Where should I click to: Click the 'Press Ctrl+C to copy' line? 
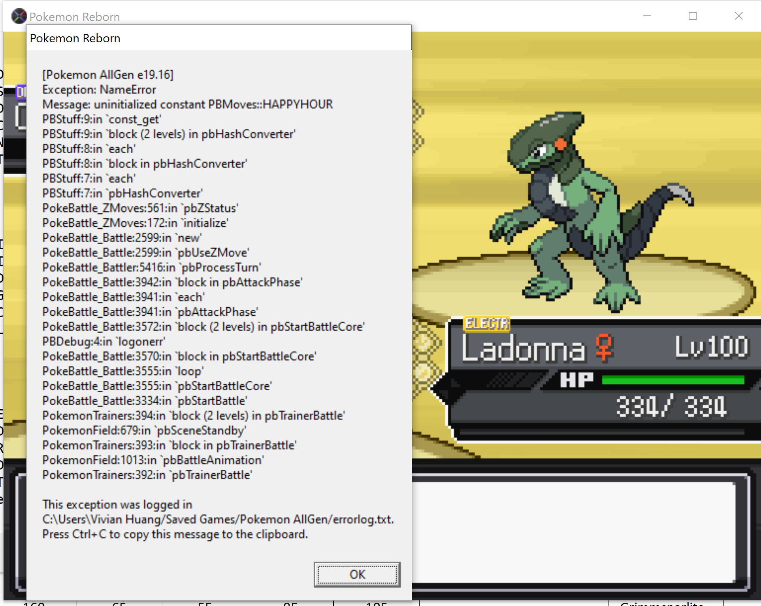point(175,534)
